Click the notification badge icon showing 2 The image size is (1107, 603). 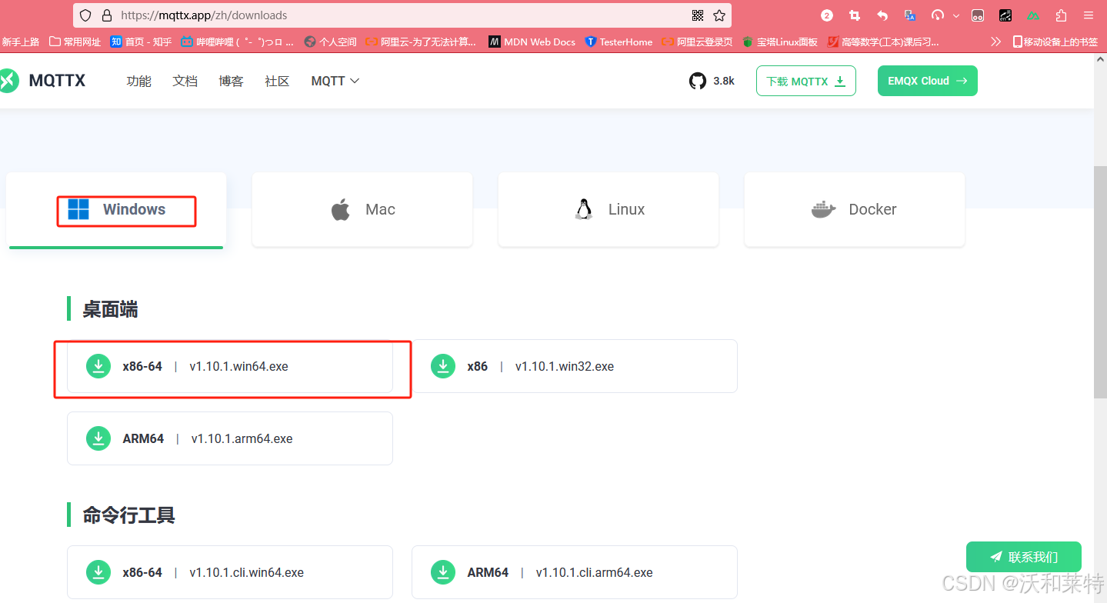pyautogui.click(x=827, y=15)
